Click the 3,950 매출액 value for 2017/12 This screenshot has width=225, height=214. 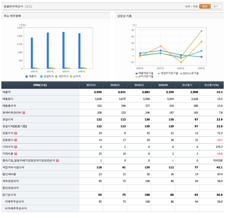[98, 92]
